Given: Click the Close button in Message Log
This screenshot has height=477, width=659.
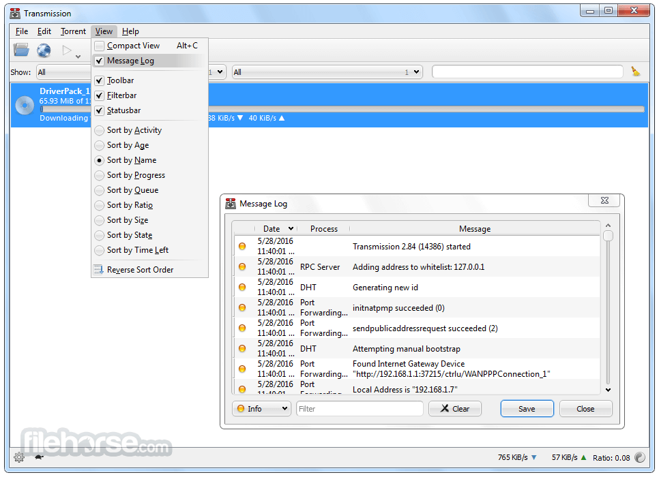Looking at the screenshot, I should point(585,409).
